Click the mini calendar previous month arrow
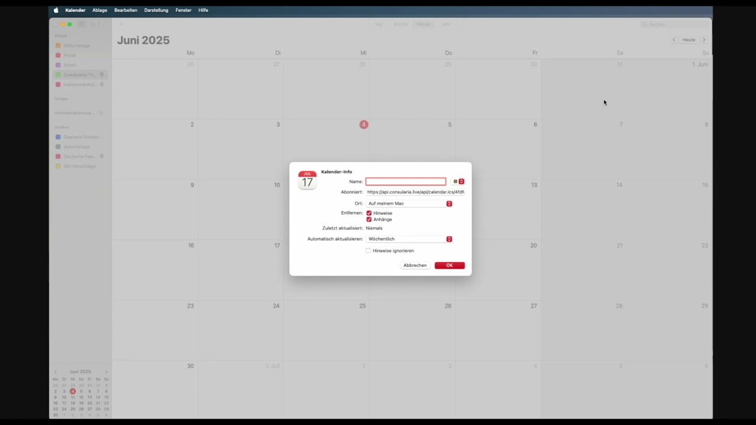 coord(56,372)
